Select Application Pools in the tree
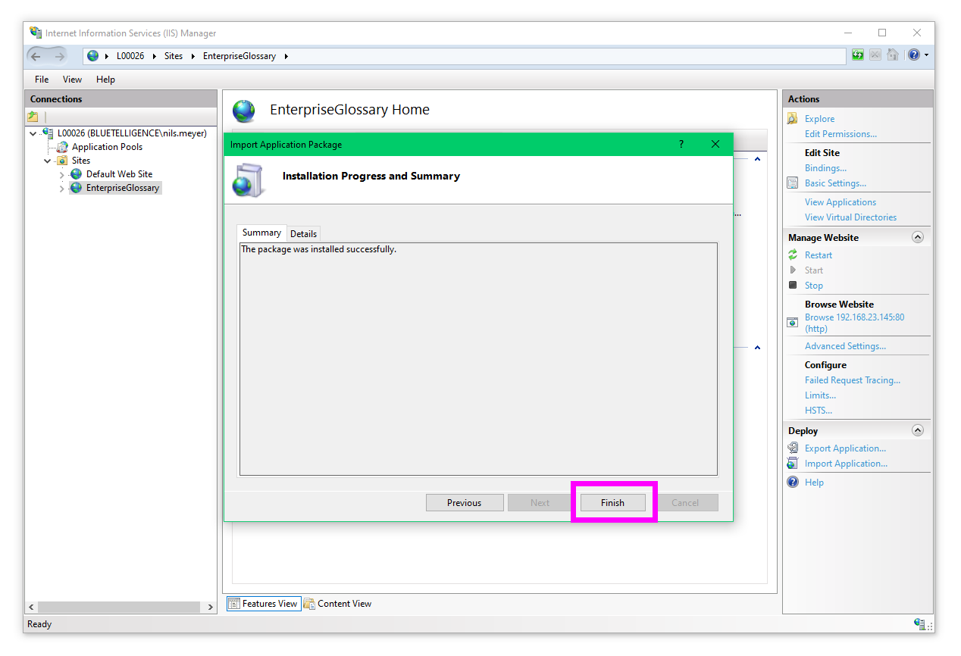Image resolution: width=961 pixels, height=656 pixels. (x=107, y=147)
